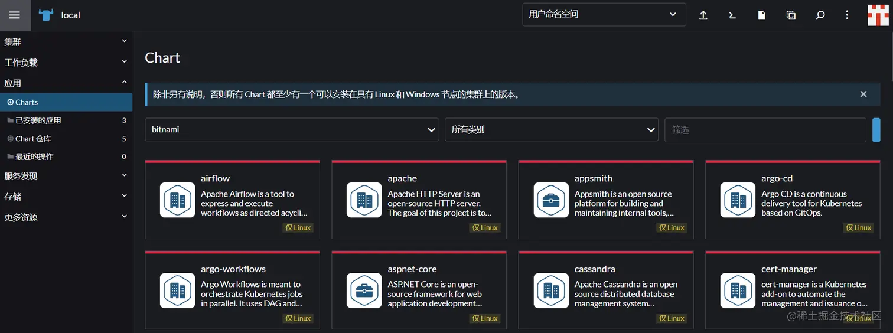Download the KubeConfig file icon
Screen dimensions: 893x333
click(x=762, y=15)
